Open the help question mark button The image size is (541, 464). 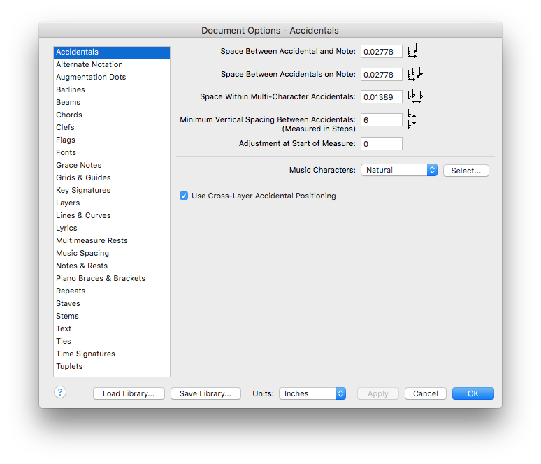(x=60, y=392)
